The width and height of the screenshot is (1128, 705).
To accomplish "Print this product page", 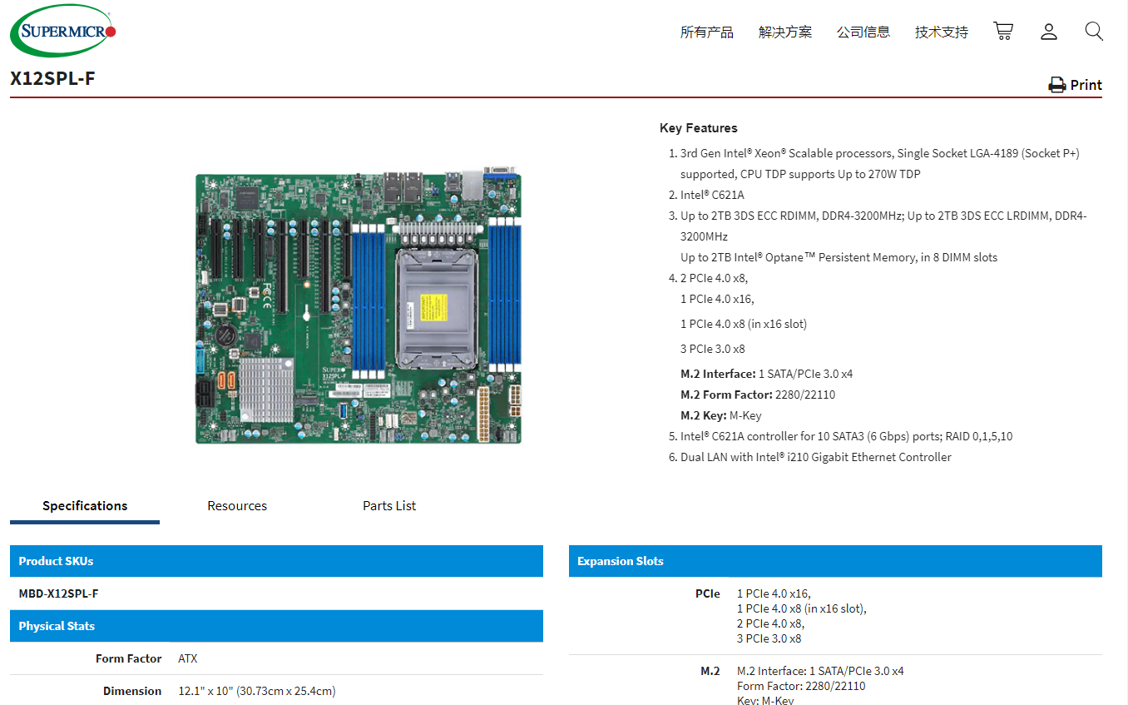I will tap(1075, 85).
